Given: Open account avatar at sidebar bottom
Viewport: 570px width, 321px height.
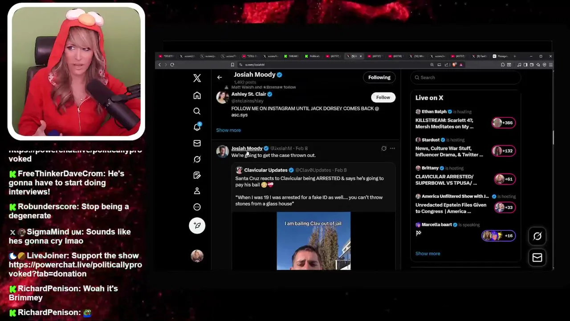Looking at the screenshot, I should [x=197, y=255].
